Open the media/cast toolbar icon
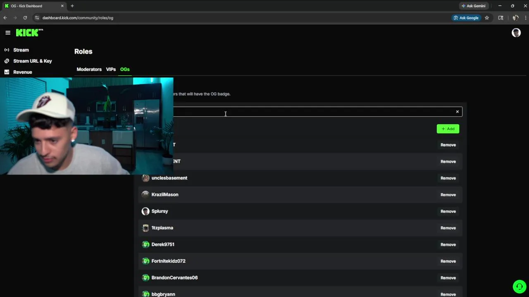529x297 pixels. [501, 18]
